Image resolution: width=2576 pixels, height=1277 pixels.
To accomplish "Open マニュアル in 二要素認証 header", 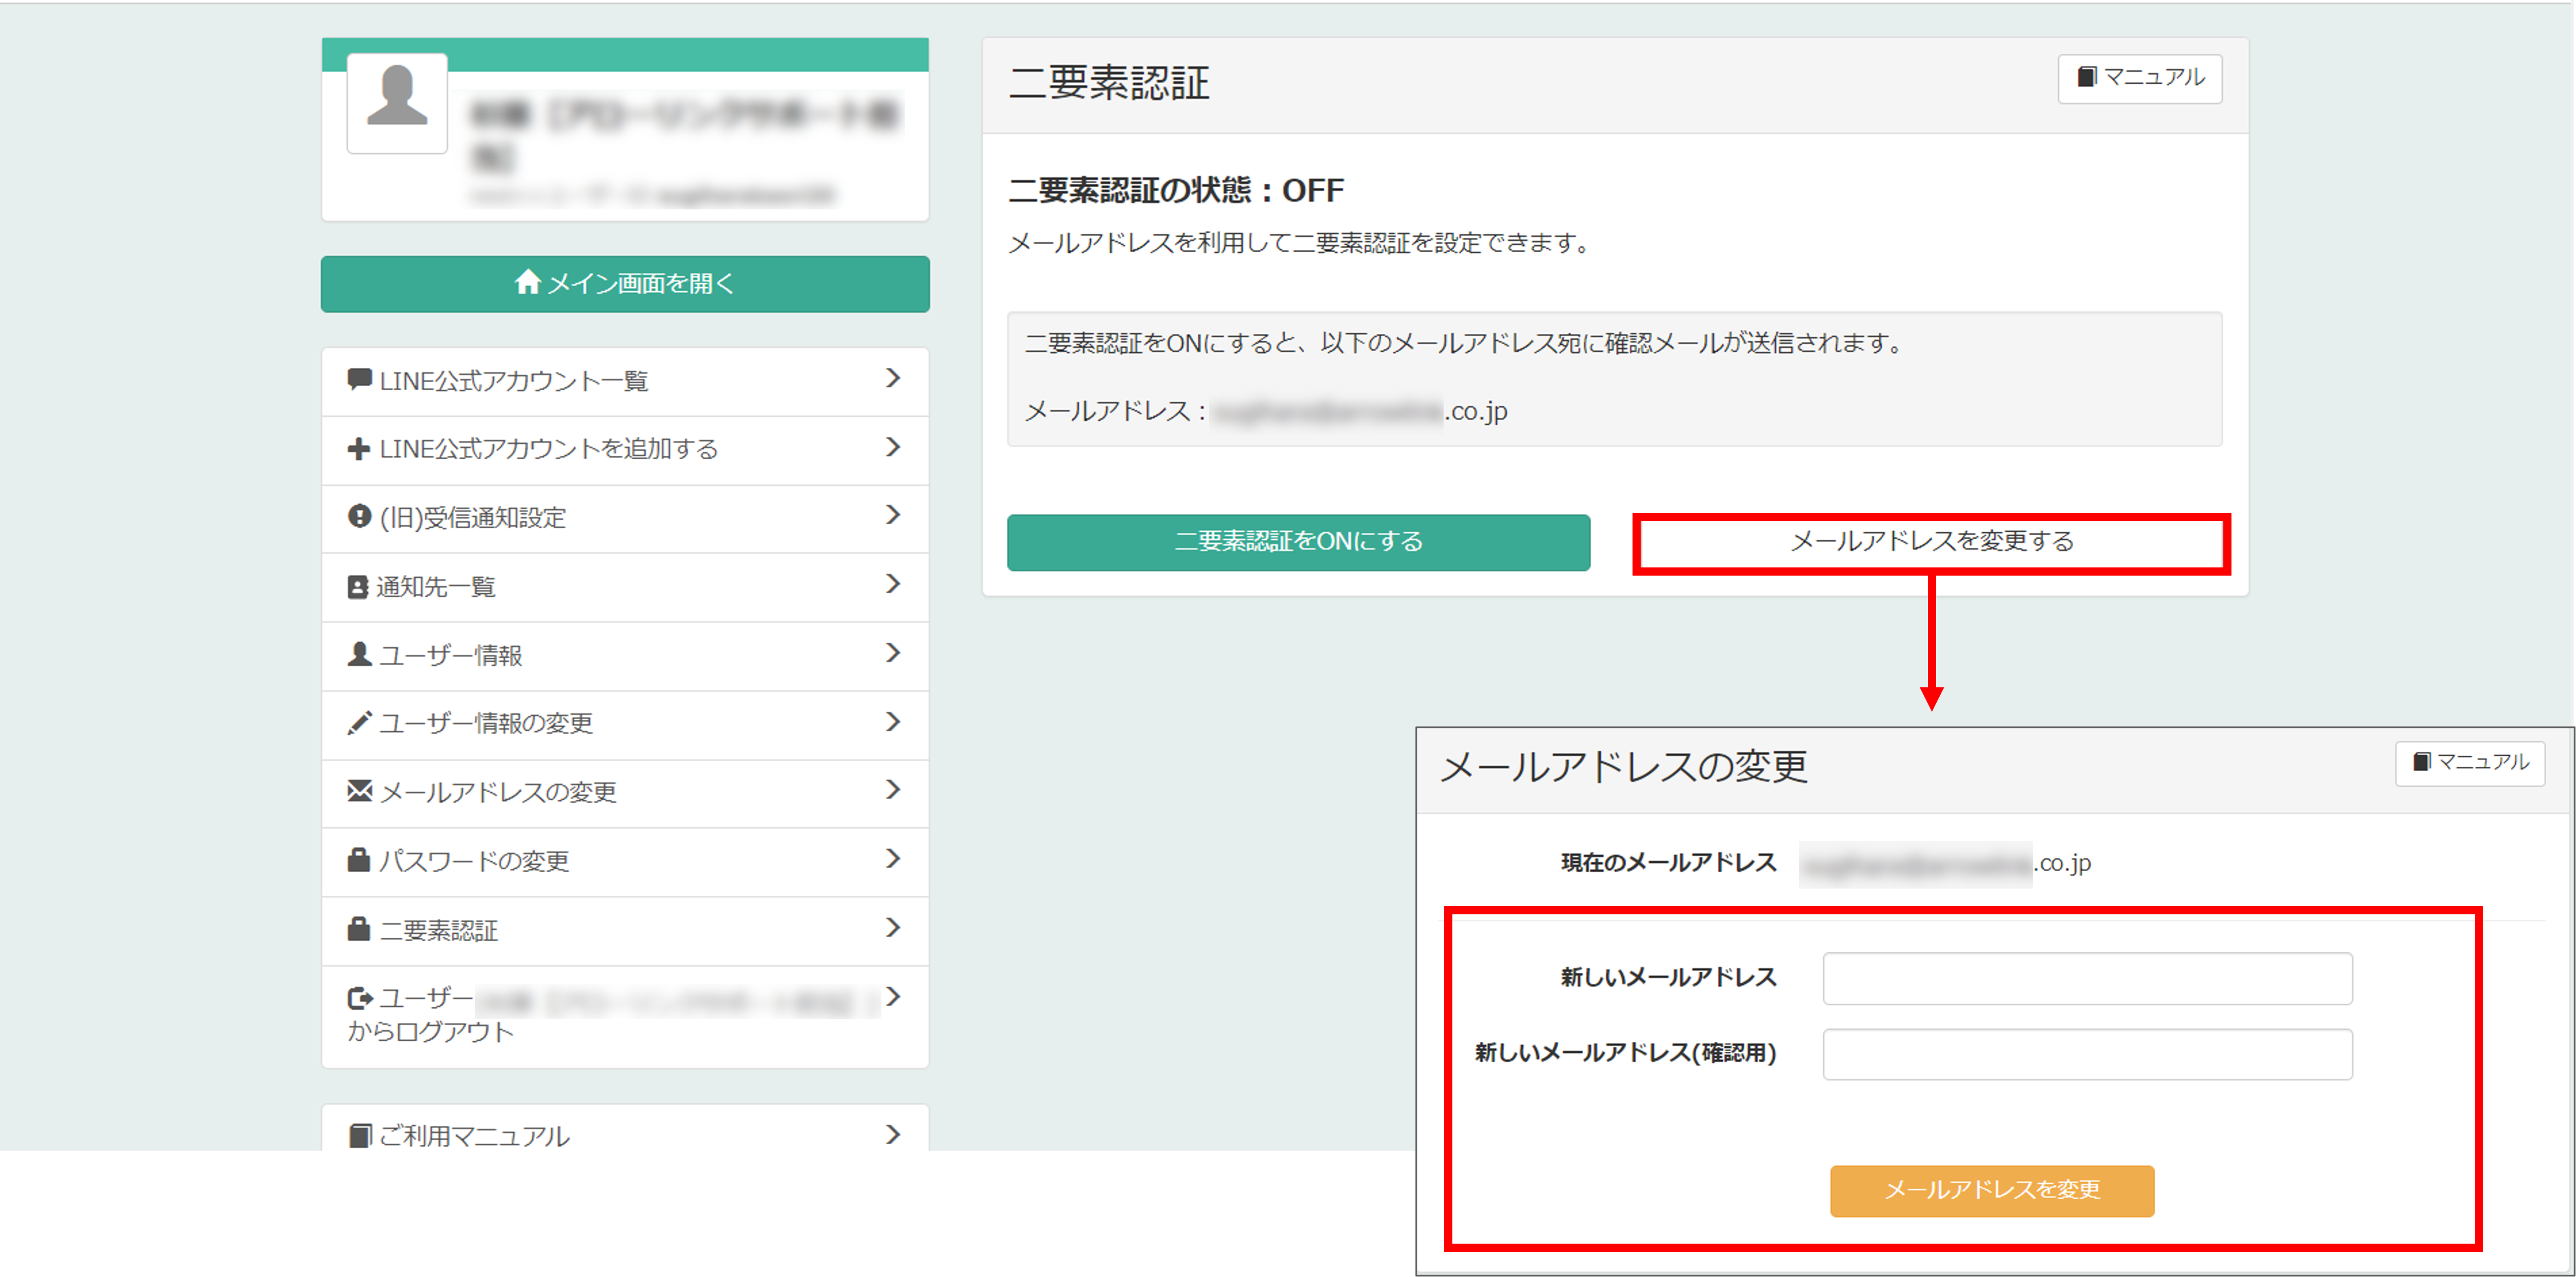I will (x=2140, y=78).
